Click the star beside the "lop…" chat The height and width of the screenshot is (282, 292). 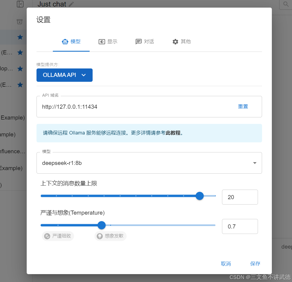point(20,69)
